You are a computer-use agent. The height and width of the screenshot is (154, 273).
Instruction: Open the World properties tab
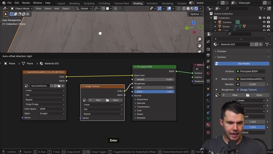(x=208, y=73)
